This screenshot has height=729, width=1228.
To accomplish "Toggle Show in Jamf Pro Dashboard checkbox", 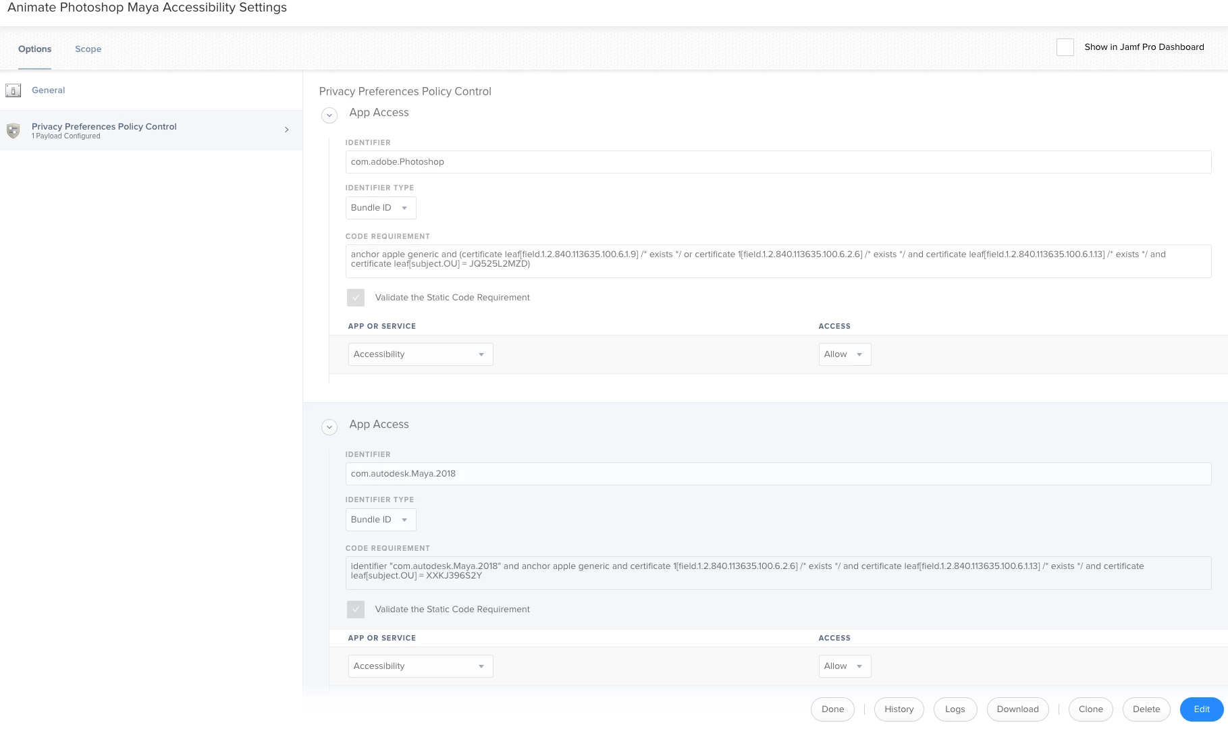I will point(1065,47).
